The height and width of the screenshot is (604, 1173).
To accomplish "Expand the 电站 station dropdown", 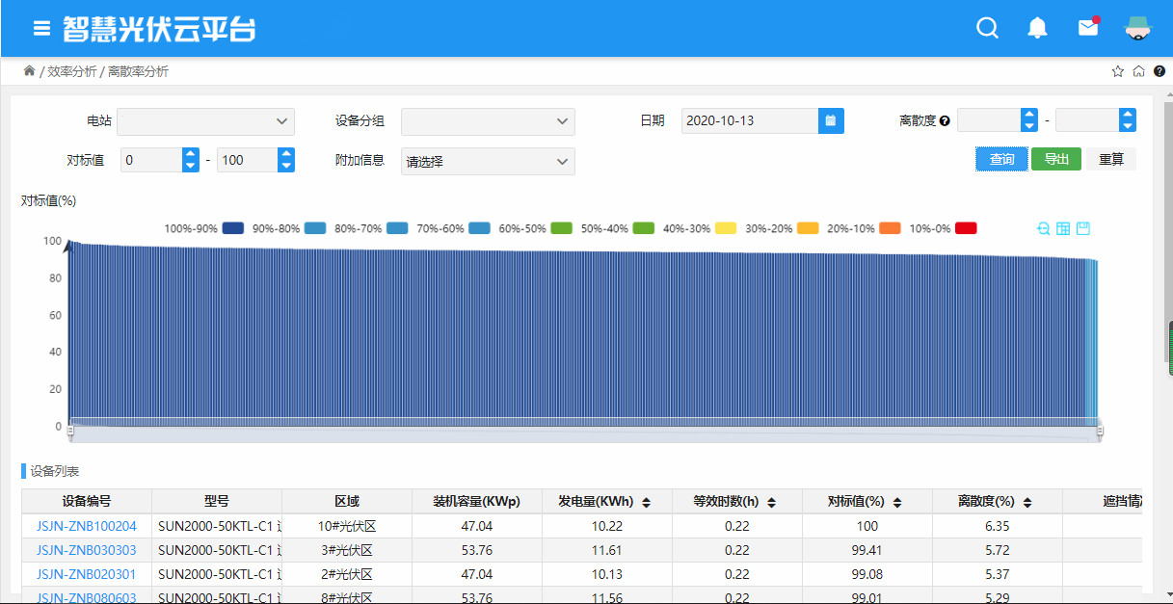I will pyautogui.click(x=205, y=121).
